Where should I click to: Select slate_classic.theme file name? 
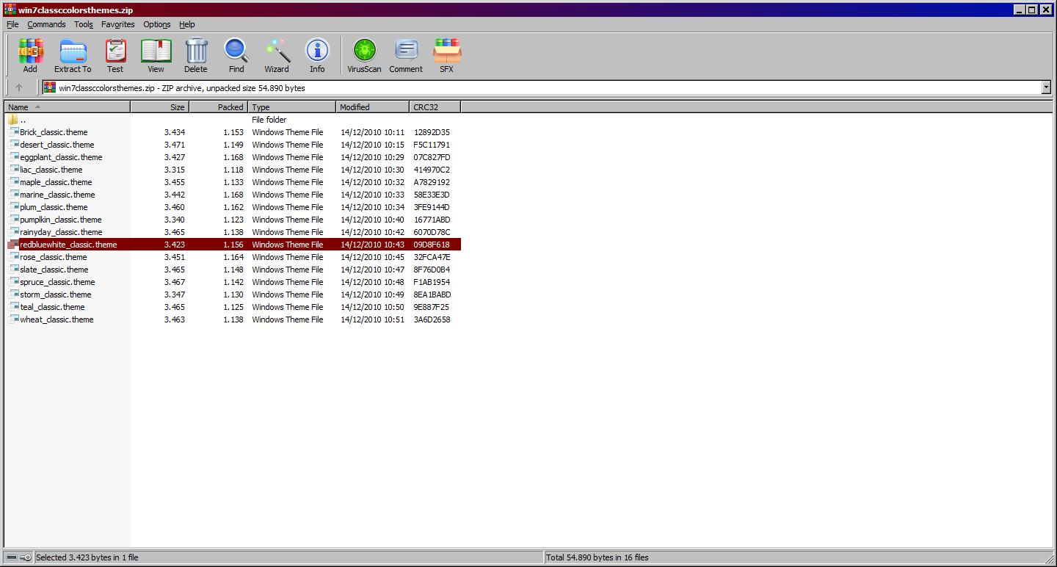tap(54, 270)
